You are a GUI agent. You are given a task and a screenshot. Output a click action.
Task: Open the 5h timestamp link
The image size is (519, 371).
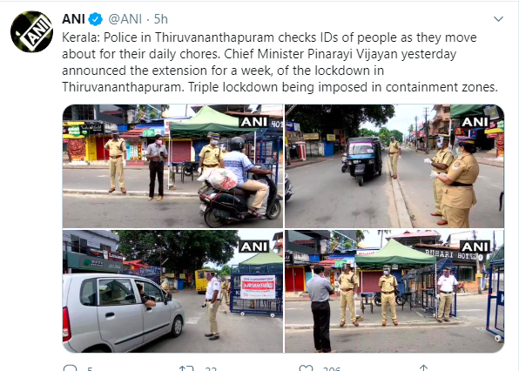161,19
